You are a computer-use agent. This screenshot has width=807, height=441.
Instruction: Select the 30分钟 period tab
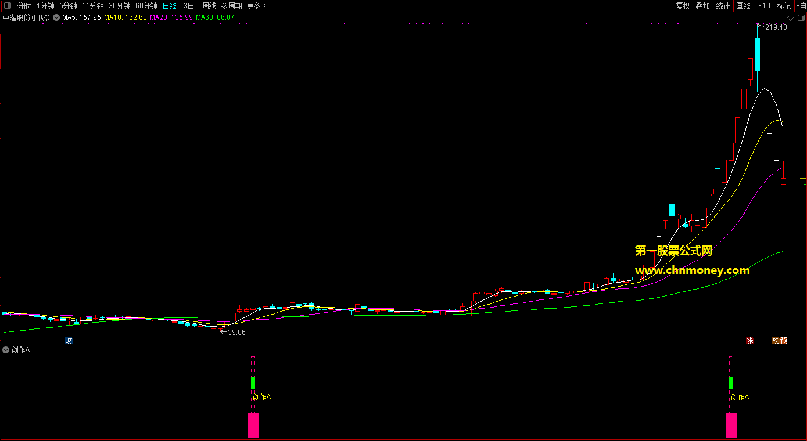tap(120, 6)
